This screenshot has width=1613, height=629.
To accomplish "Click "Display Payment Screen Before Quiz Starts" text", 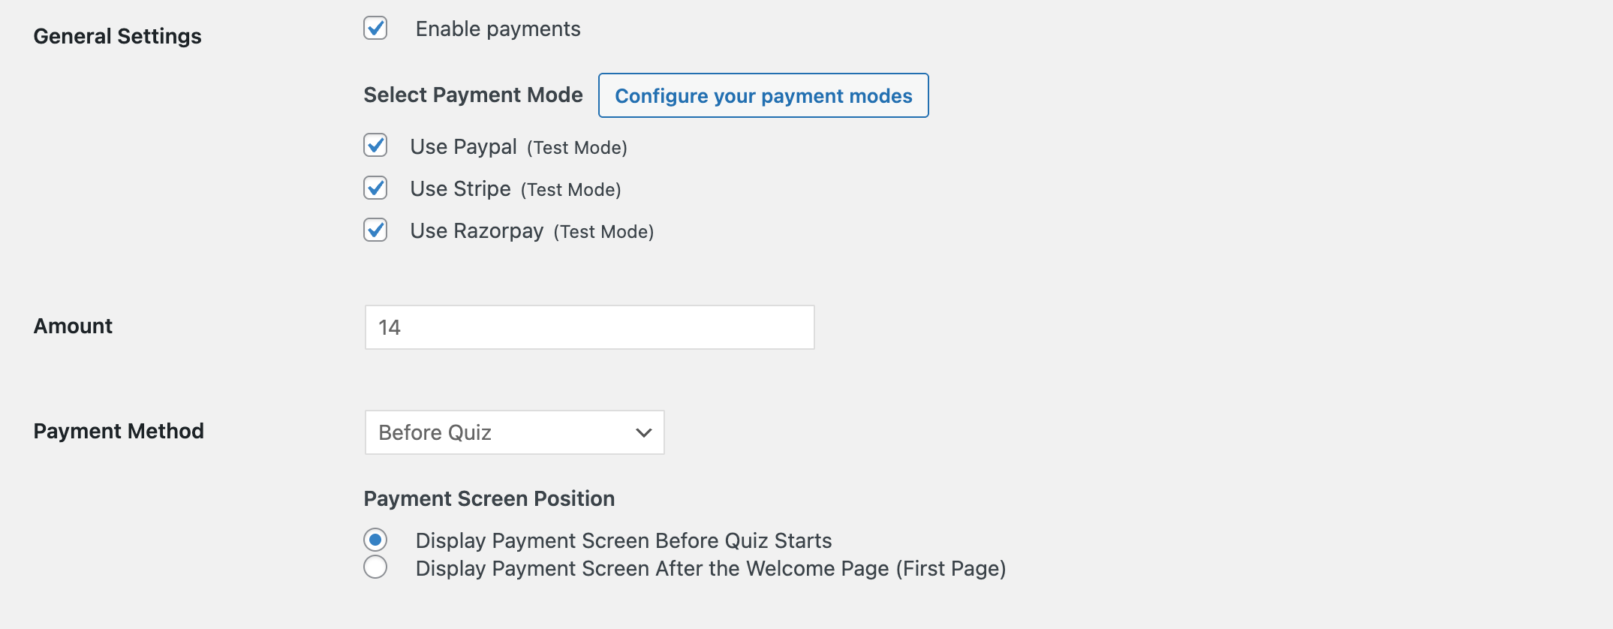I will tap(623, 540).
